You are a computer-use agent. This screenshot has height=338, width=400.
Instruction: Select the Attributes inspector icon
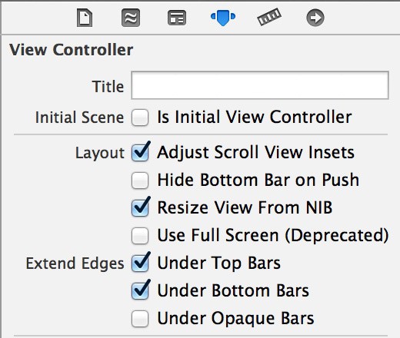click(x=223, y=18)
